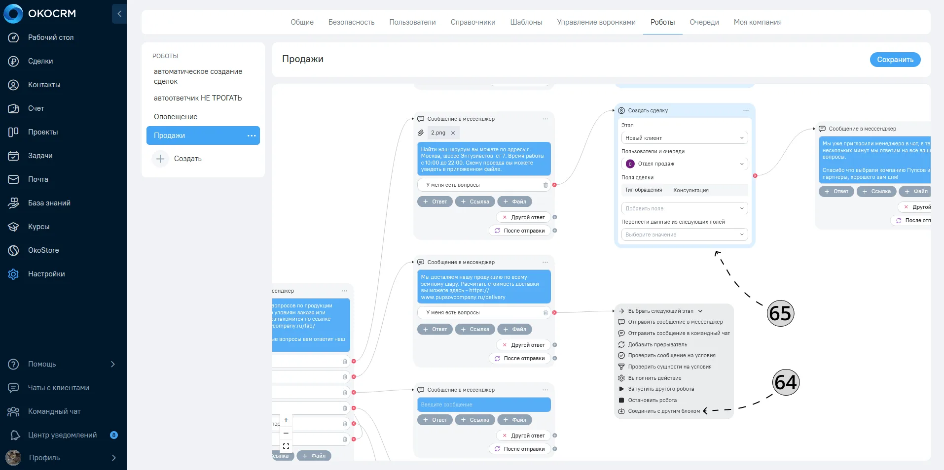Save the robot with Сохранить button
The width and height of the screenshot is (944, 470).
895,60
